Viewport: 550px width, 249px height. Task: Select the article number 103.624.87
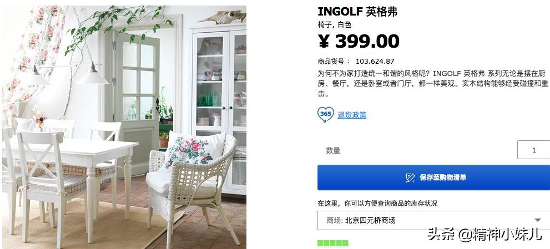click(375, 61)
